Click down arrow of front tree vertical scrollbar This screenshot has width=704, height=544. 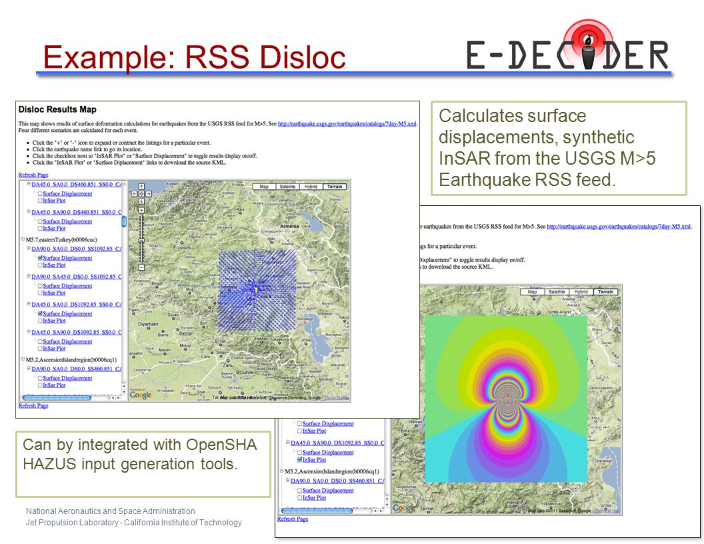(x=124, y=392)
